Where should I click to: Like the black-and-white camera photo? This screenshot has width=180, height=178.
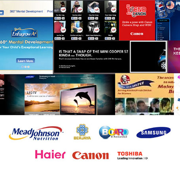(91, 38)
